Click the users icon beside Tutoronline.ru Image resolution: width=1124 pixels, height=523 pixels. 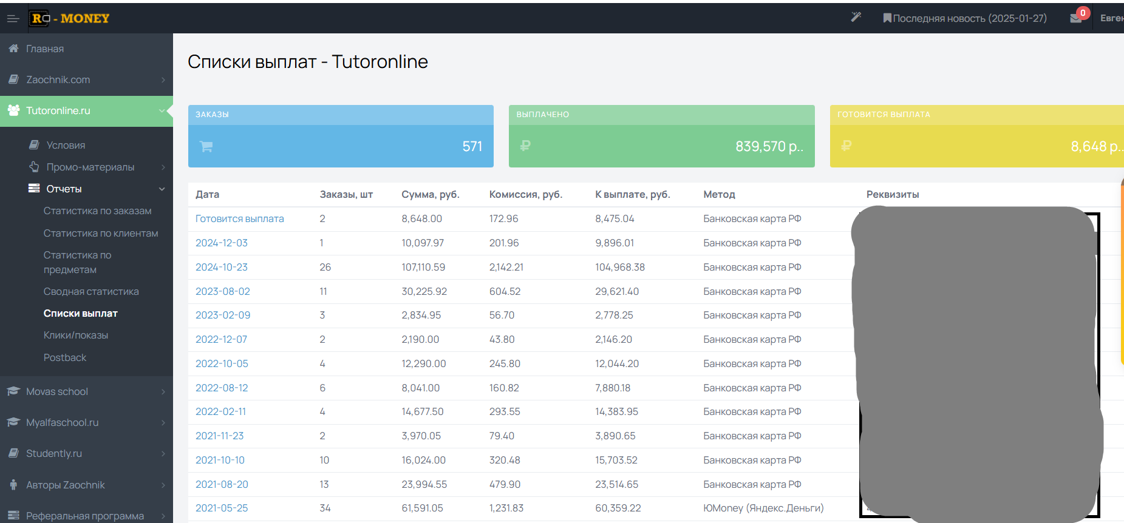click(13, 110)
